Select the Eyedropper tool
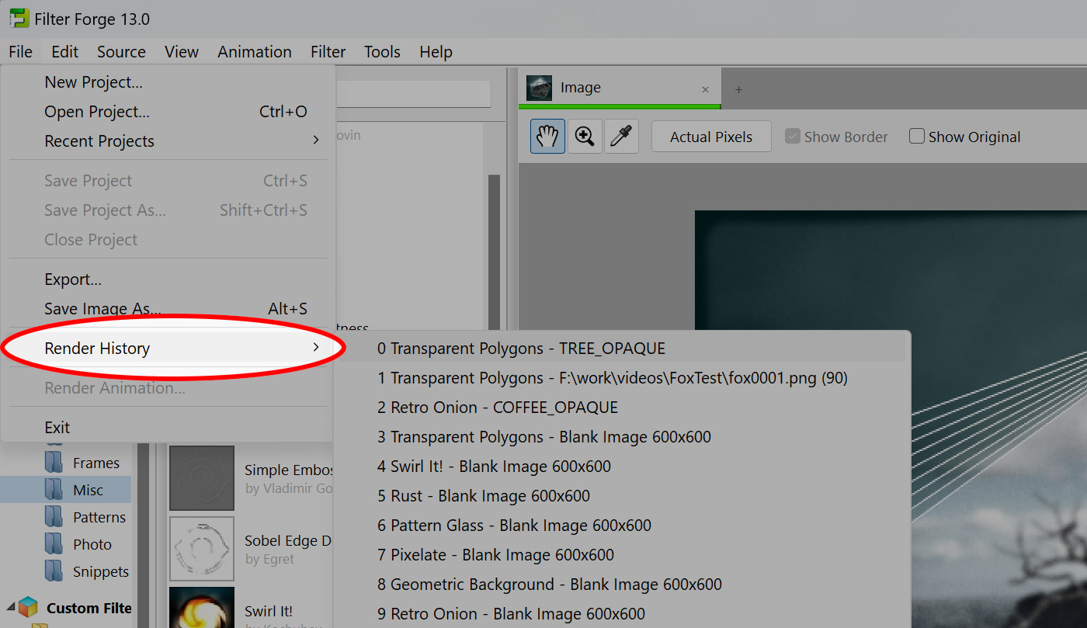Viewport: 1087px width, 628px height. point(621,137)
